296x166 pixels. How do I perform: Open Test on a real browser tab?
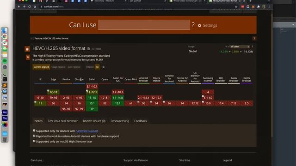click(63, 121)
